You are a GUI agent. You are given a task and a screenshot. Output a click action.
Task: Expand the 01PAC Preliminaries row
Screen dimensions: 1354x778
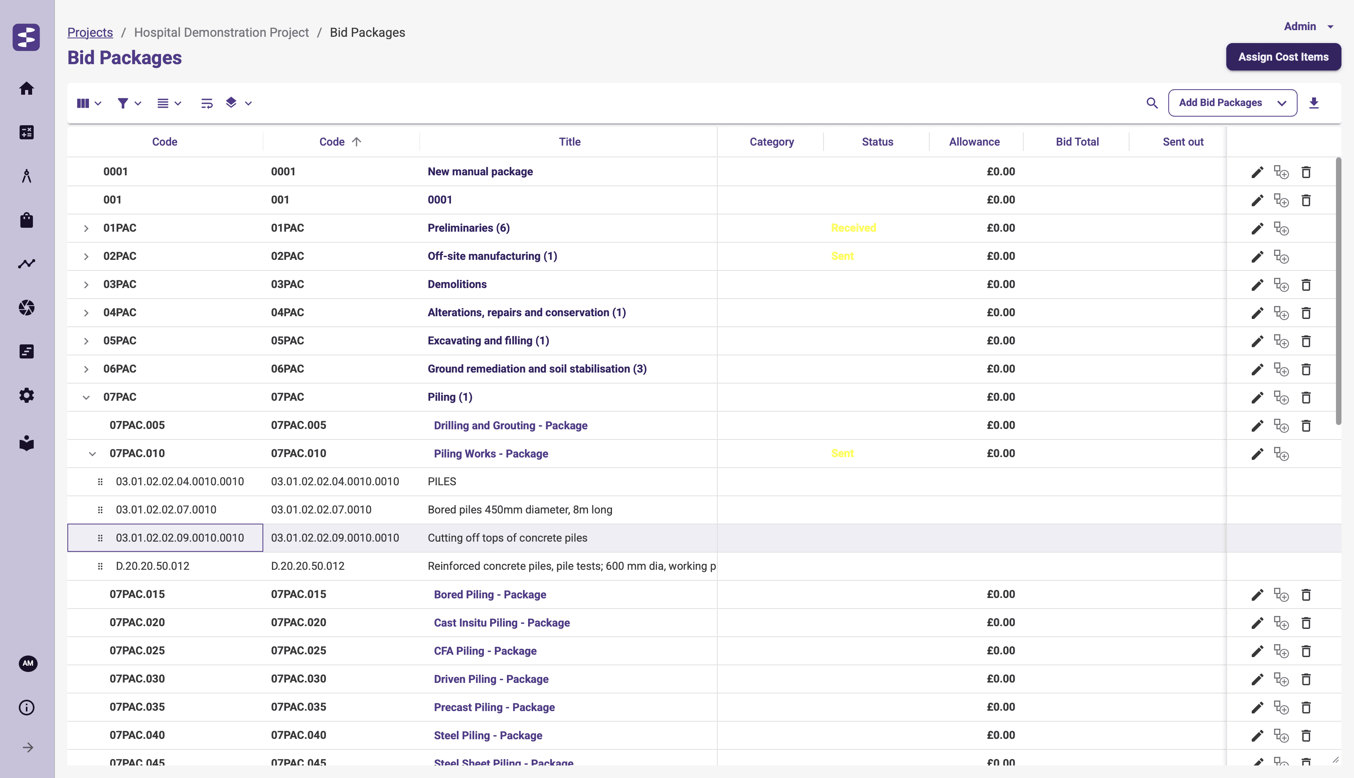[x=86, y=229]
